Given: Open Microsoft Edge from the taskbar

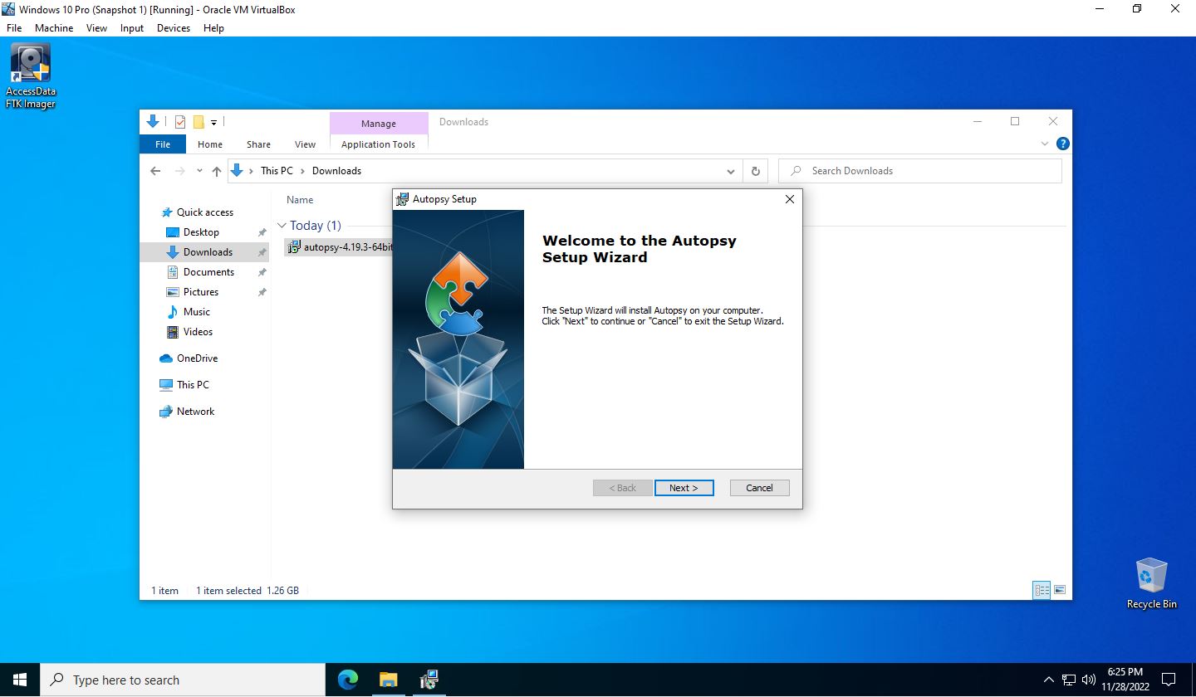Looking at the screenshot, I should coord(348,680).
